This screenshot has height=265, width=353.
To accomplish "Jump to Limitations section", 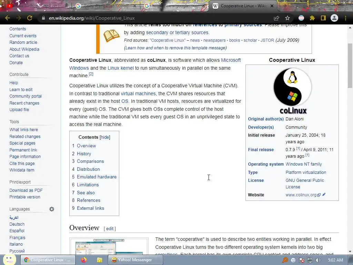I will click(x=88, y=185).
